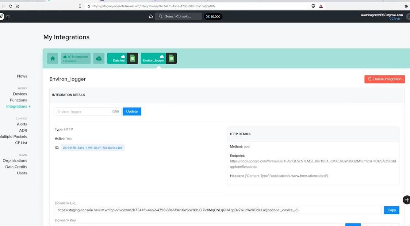Open Devices in the sidebar
410x226 pixels.
pos(20,94)
